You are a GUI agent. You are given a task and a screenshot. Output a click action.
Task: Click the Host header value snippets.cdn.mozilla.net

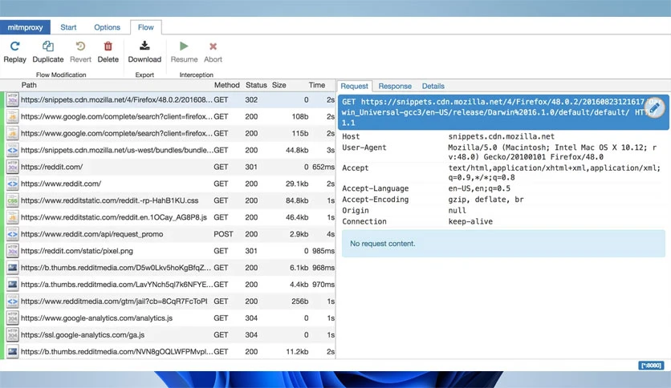pyautogui.click(x=501, y=137)
